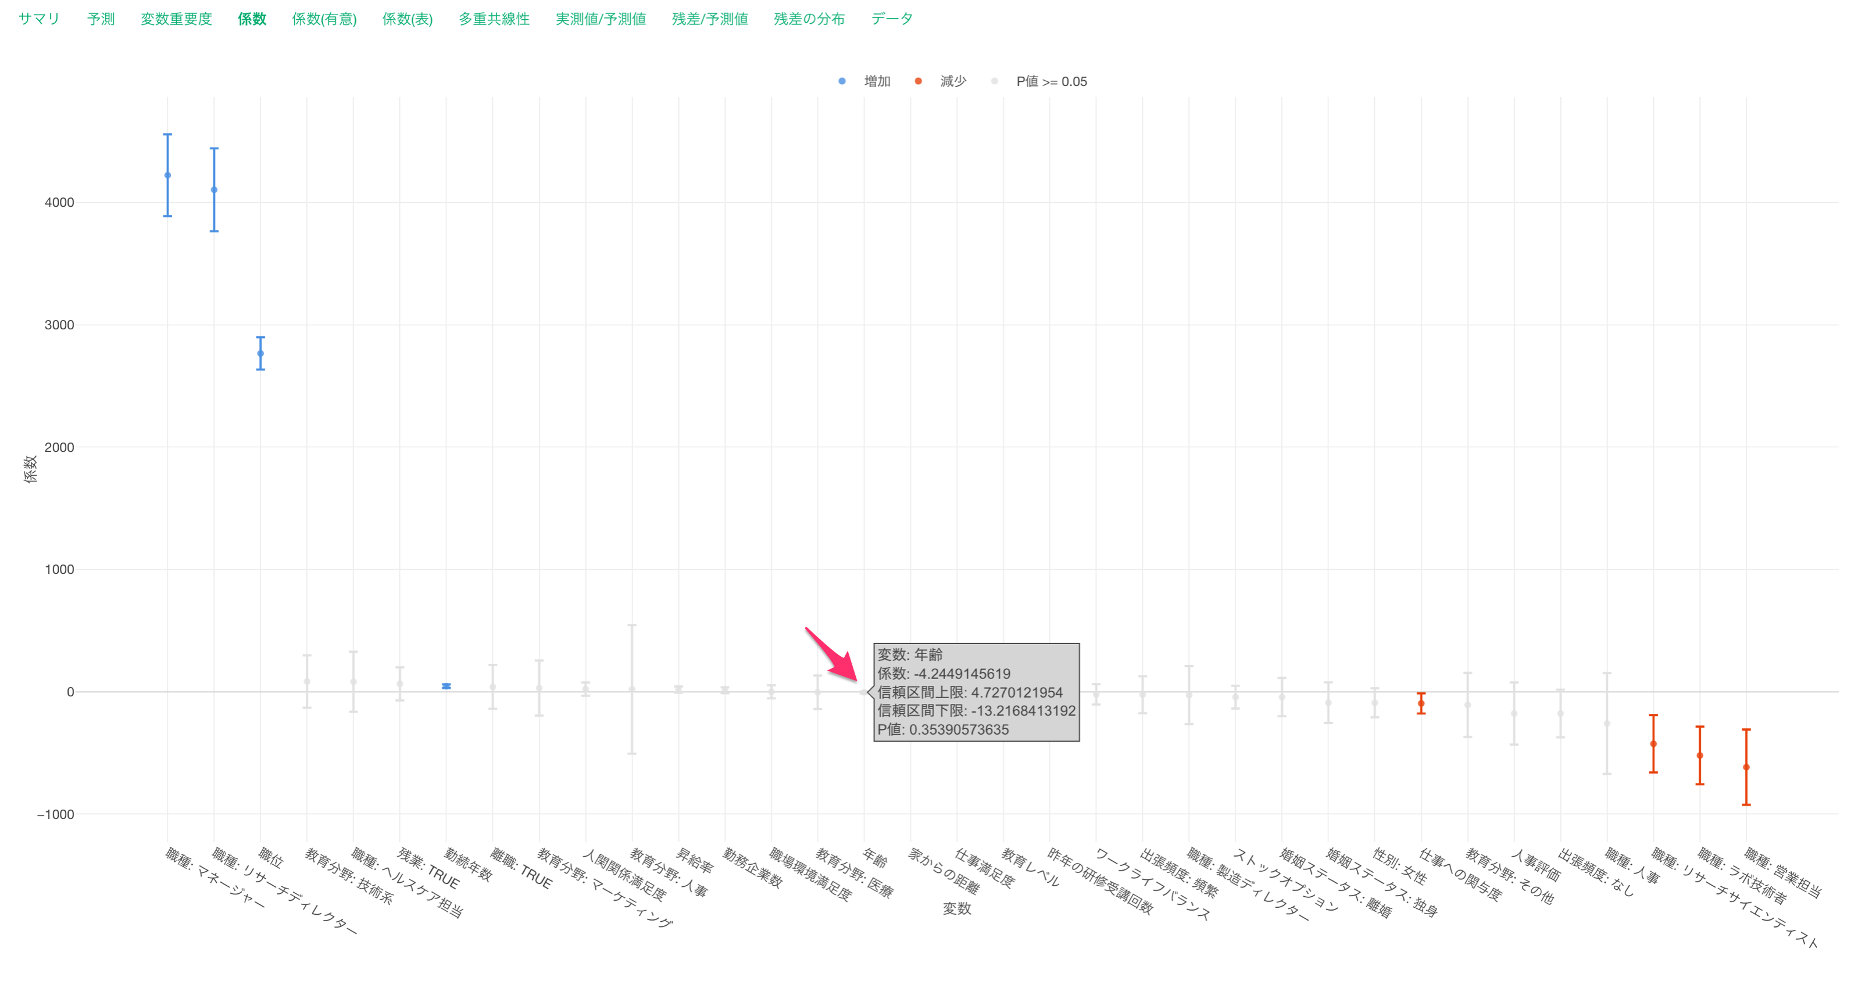Select the 係数 tab
Viewport: 1851px width, 992px height.
(252, 19)
